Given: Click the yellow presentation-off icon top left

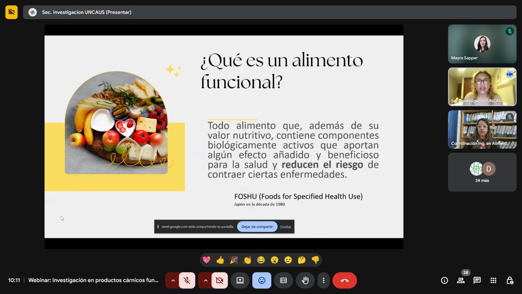Looking at the screenshot, I should [x=11, y=12].
